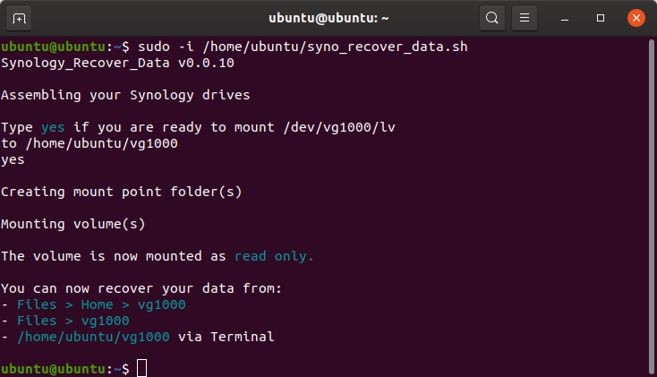Maximize the terminal window
This screenshot has height=377, width=657.
point(601,18)
